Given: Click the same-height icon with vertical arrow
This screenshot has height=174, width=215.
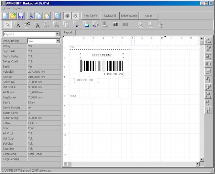Looking at the screenshot, I should pyautogui.click(x=208, y=95).
